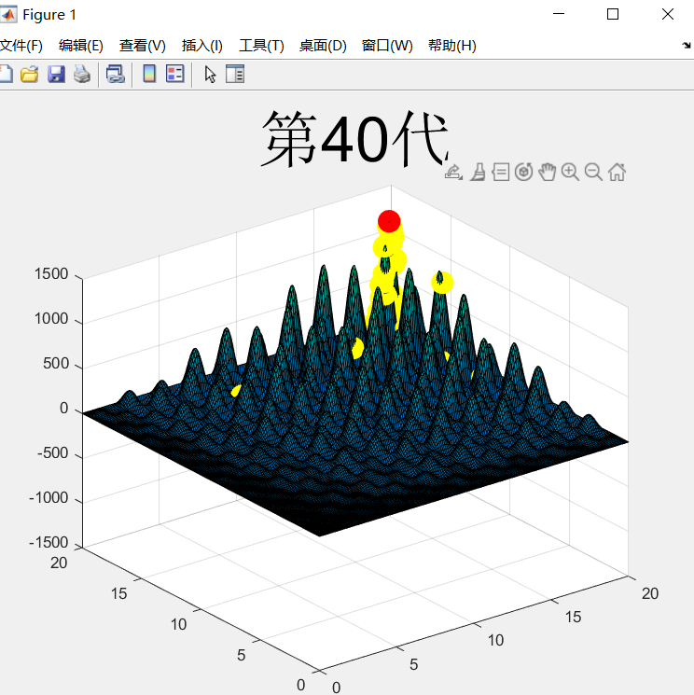Click the z-axis tick label -1500

[x=49, y=542]
